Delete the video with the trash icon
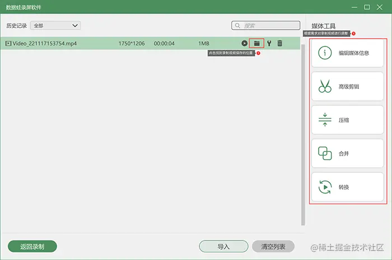The width and height of the screenshot is (392, 260). [280, 44]
